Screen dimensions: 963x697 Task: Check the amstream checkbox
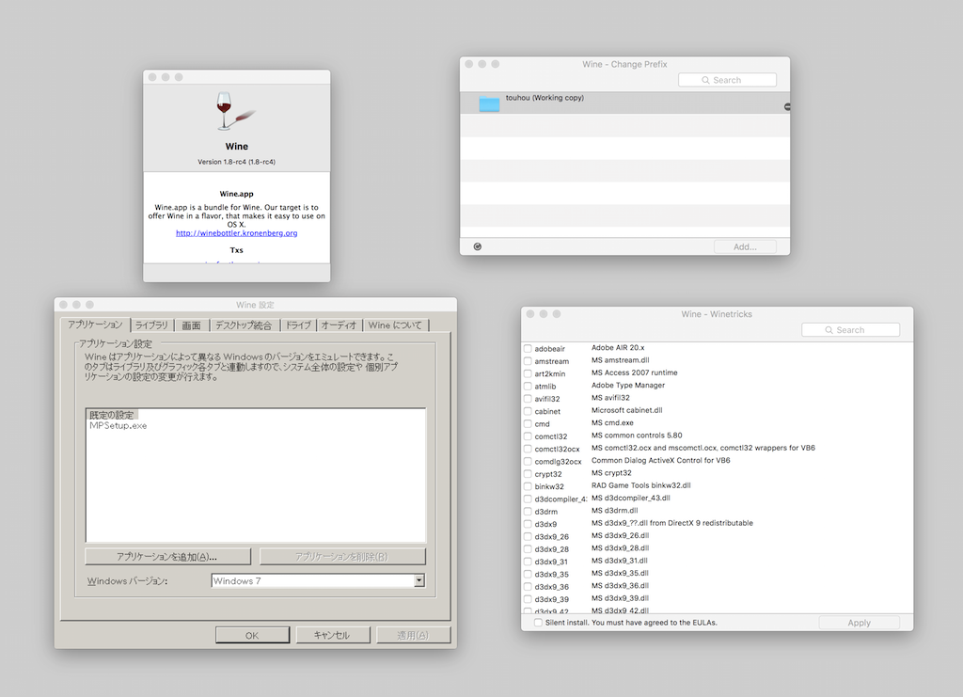coord(528,361)
